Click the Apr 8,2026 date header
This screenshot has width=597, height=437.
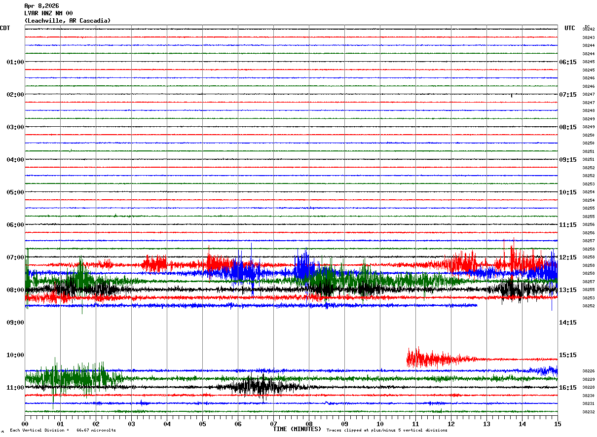pos(41,6)
